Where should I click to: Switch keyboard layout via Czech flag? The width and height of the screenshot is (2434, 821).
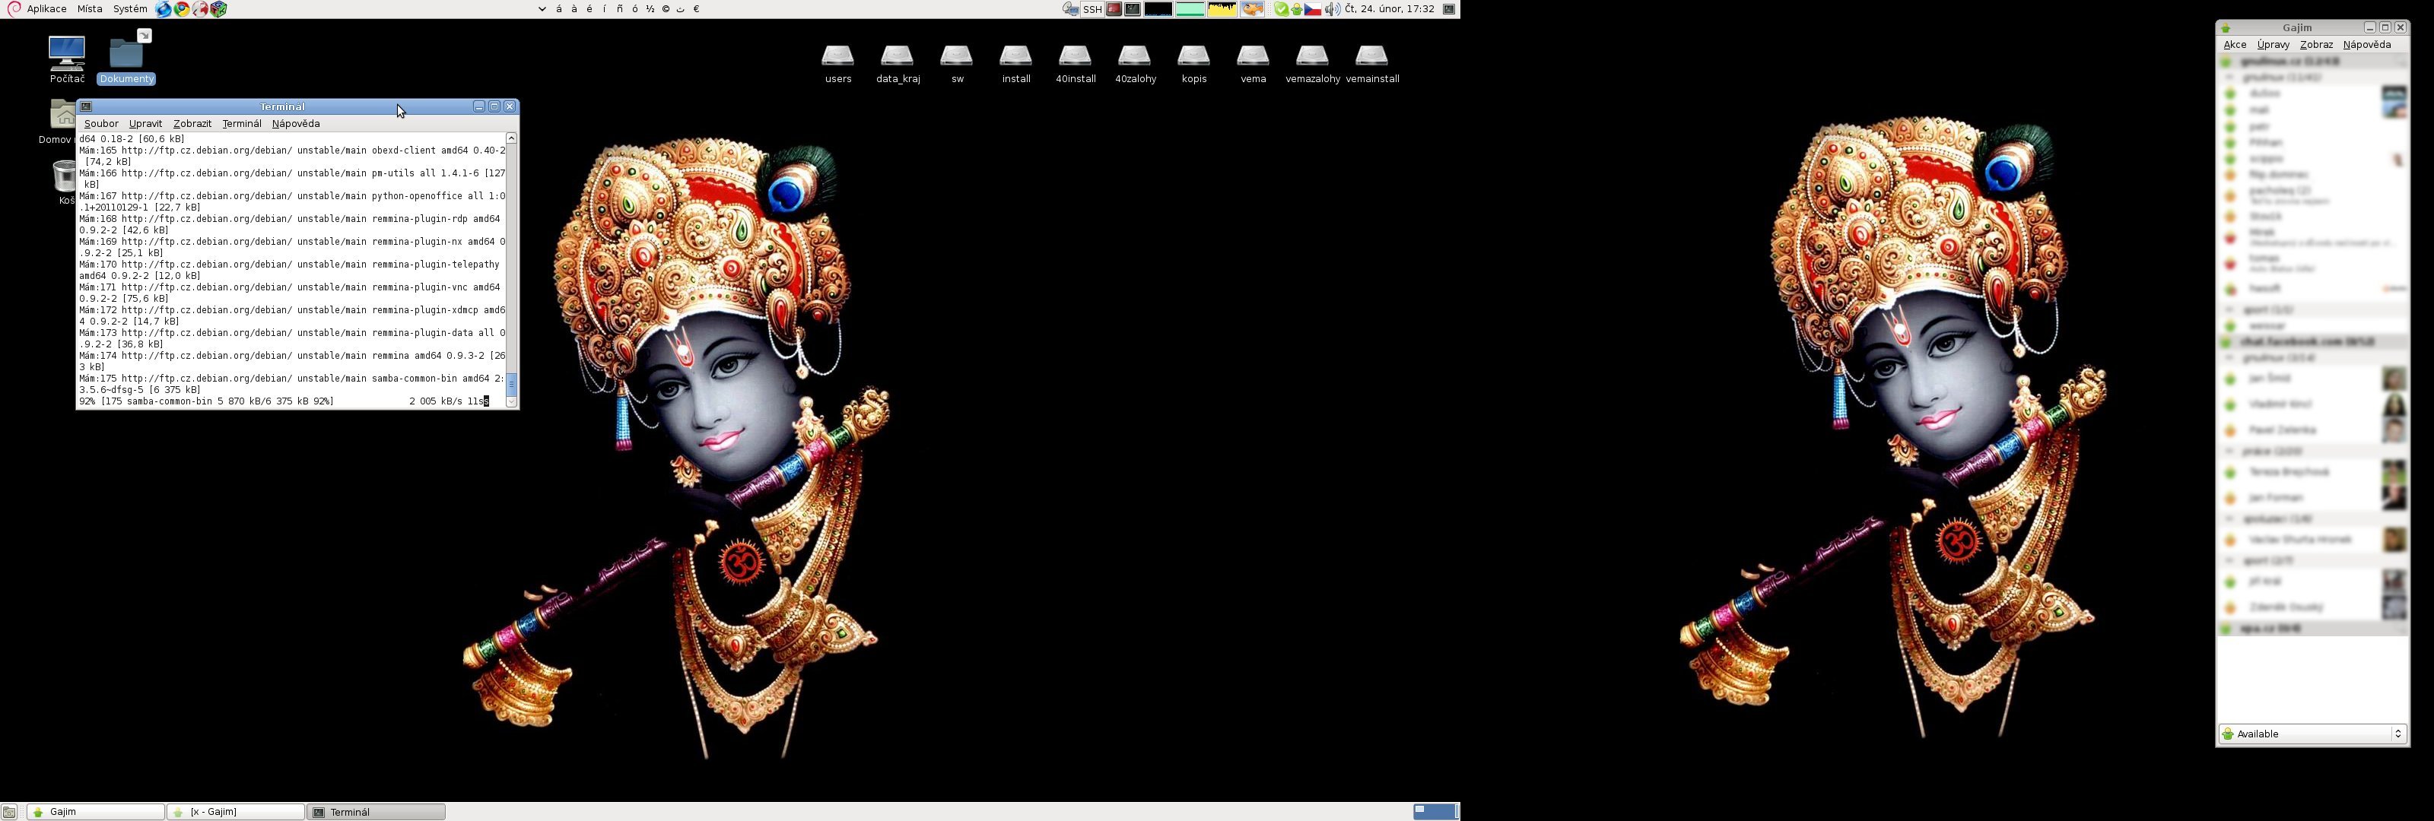coord(1314,9)
